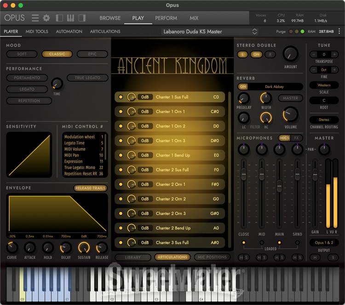
Task: Open the Western scale dropdown
Action: click(x=324, y=85)
